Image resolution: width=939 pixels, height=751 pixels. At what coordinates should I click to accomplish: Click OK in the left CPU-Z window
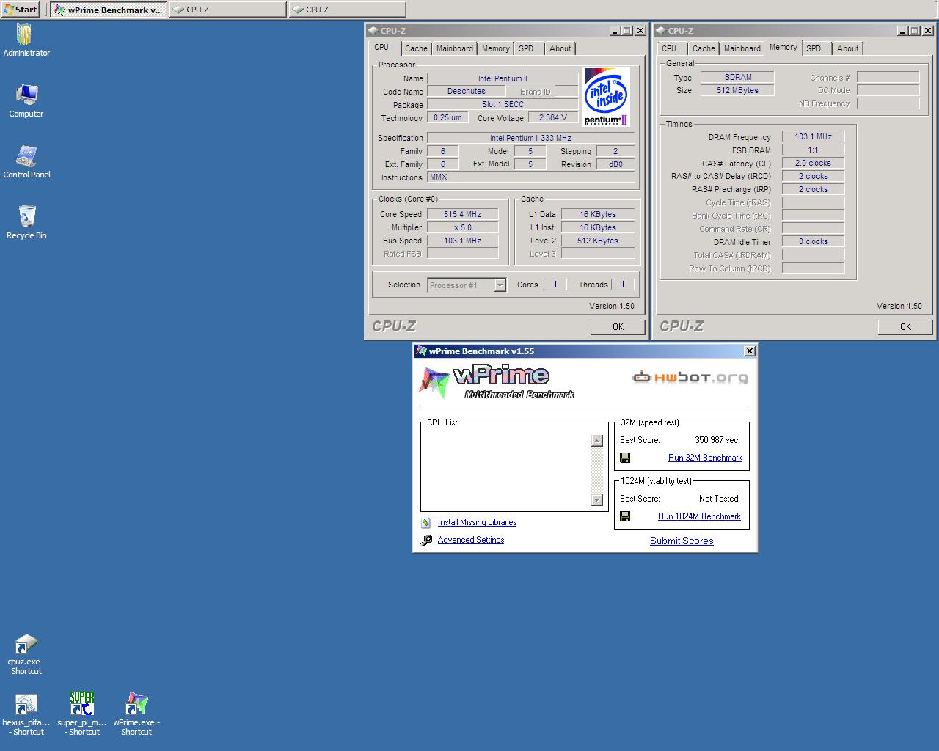(618, 327)
